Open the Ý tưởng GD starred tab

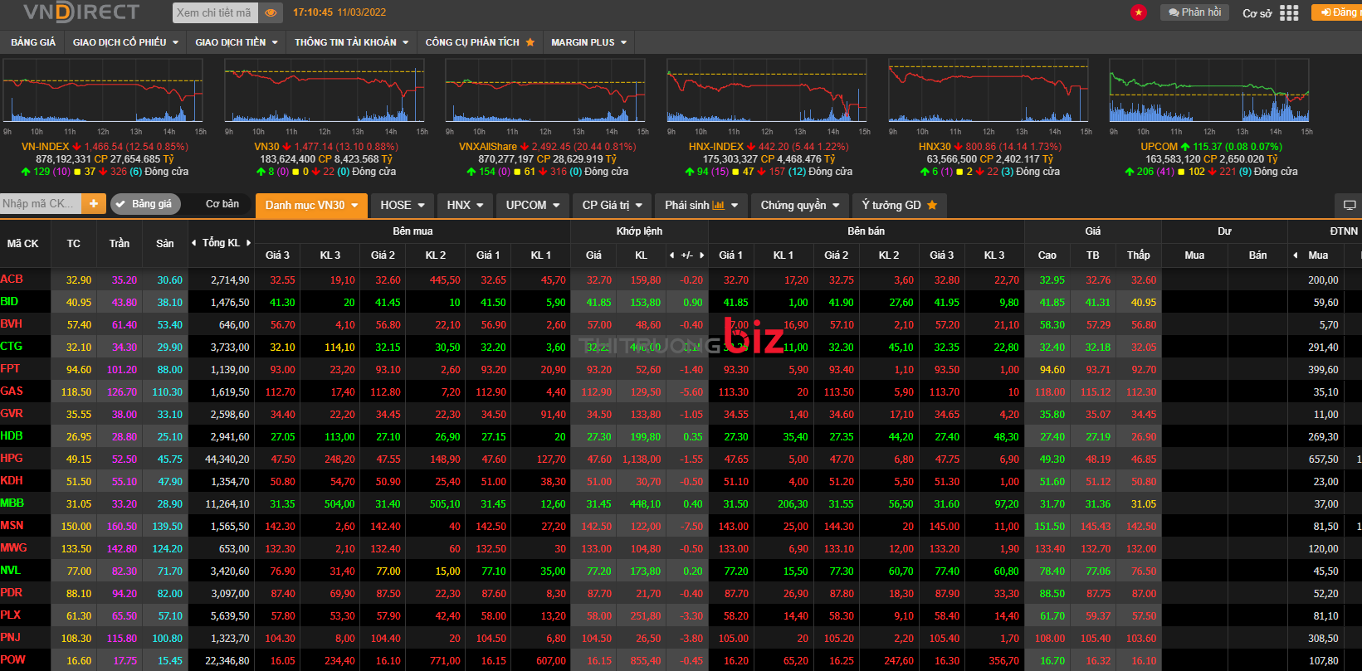tap(899, 205)
